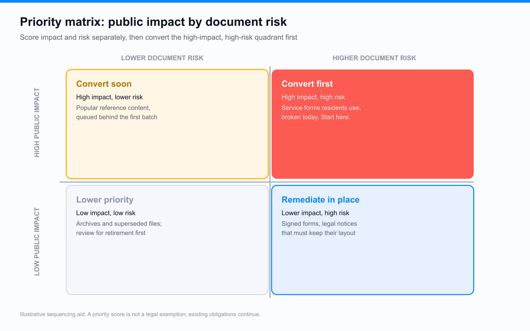The height and width of the screenshot is (331, 530).
Task: Click the 'High impact, lower risk' text
Action: pyautogui.click(x=109, y=97)
